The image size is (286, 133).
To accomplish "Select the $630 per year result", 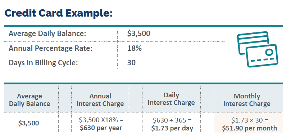I will (101, 128).
